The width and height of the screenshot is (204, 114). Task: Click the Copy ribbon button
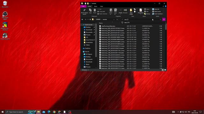(x=90, y=11)
